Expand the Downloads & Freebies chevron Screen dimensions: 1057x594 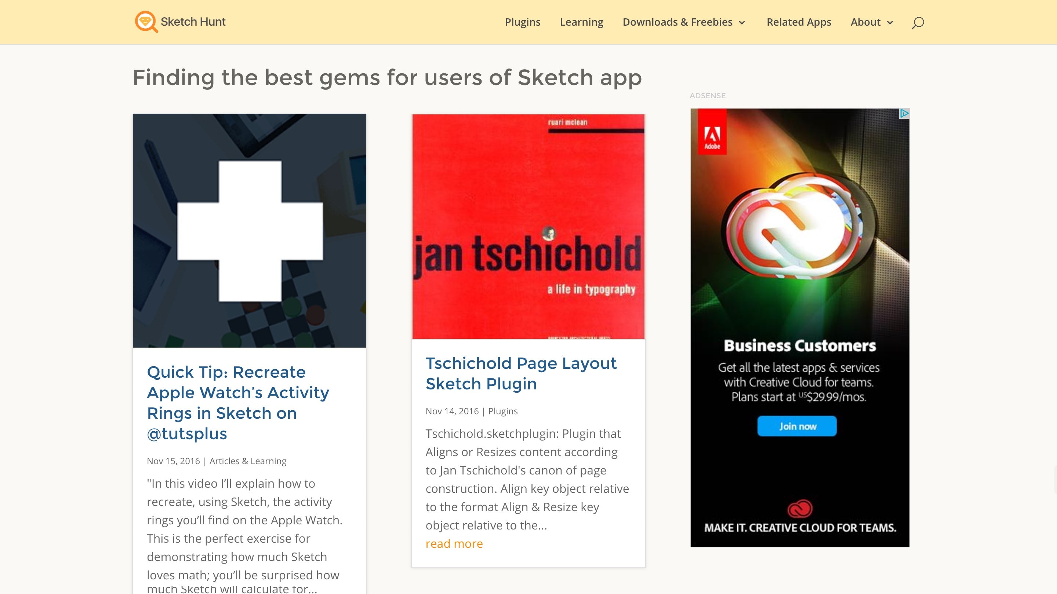pos(742,23)
